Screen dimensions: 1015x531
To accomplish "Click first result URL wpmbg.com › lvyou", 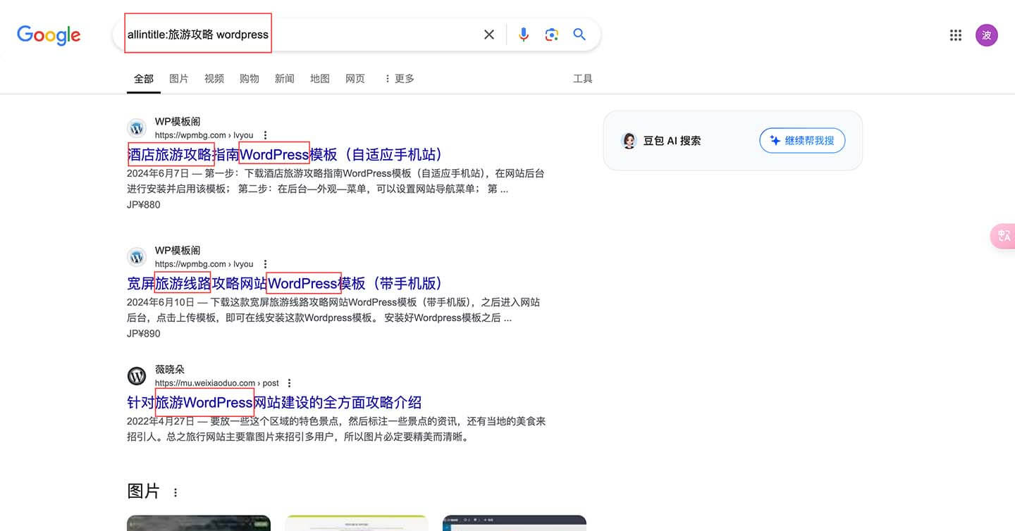I will pyautogui.click(x=204, y=135).
